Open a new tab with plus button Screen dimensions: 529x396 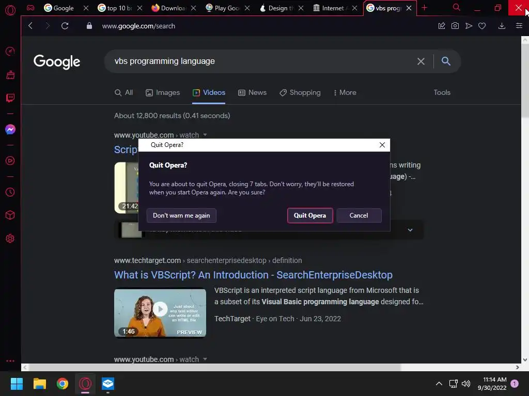(x=425, y=8)
